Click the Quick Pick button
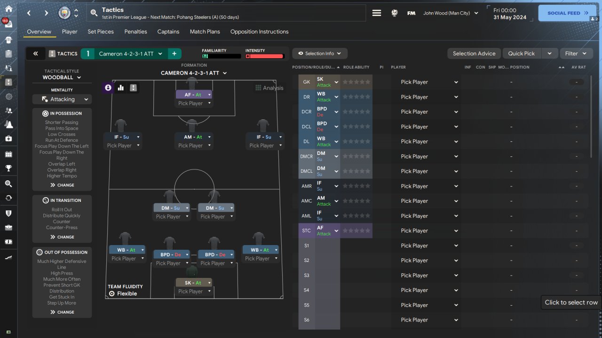 [x=522, y=54]
